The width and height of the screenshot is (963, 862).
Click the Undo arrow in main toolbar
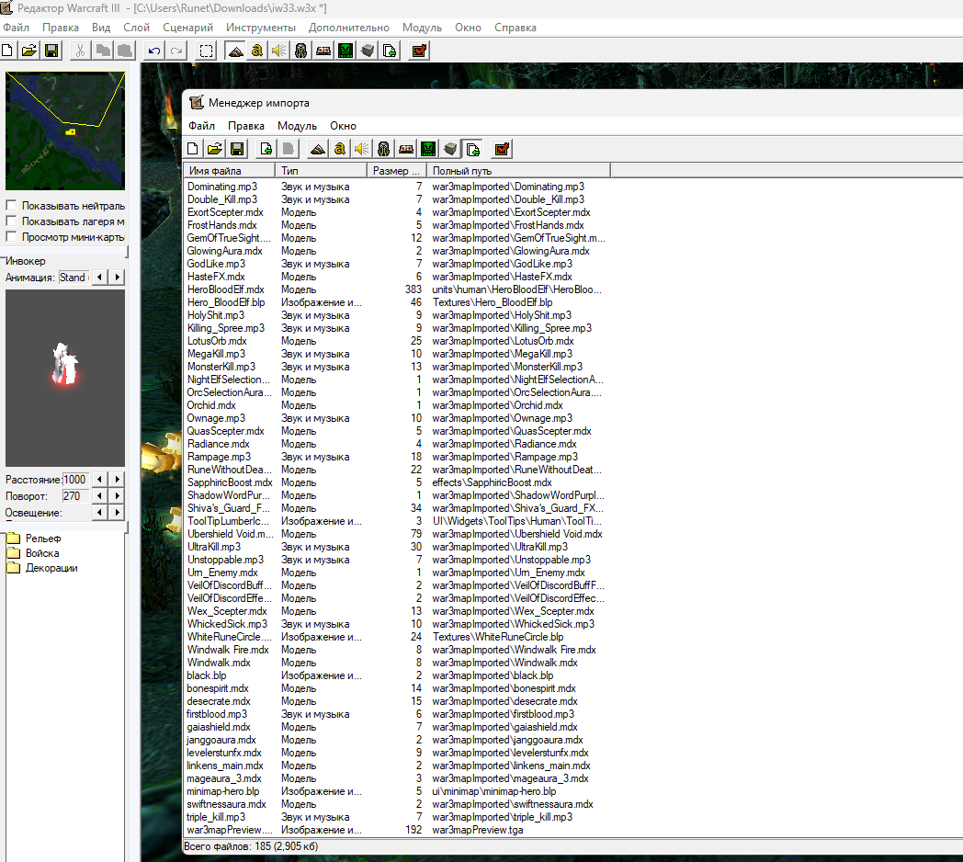tap(154, 51)
